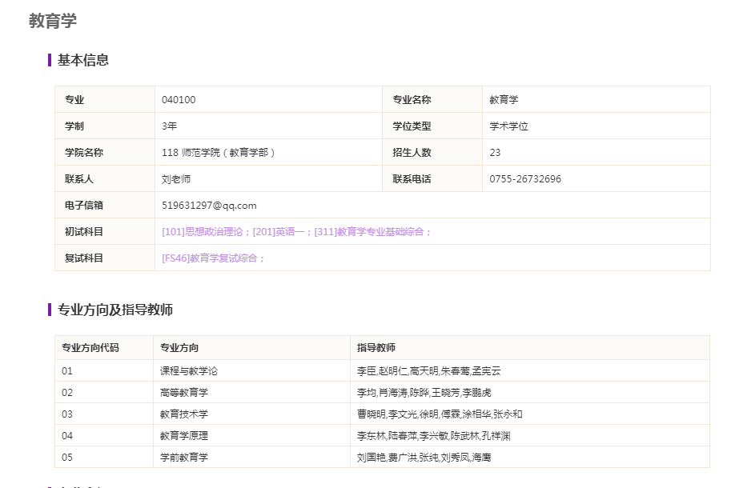Select the contact name 刘老师

tap(176, 179)
